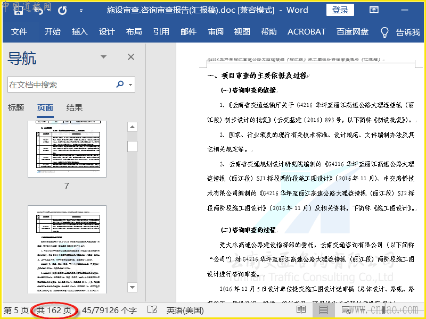The image size is (426, 319).
Task: Click the lightbulb Tell Me icon
Action: (384, 32)
